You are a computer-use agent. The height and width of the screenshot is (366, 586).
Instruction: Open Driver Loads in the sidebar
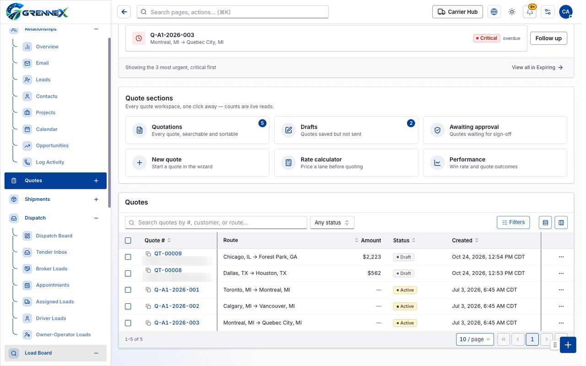51,318
